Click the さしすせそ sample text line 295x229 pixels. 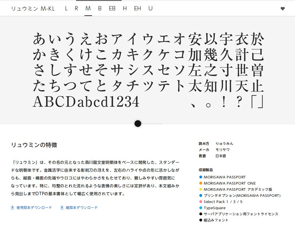pos(149,70)
